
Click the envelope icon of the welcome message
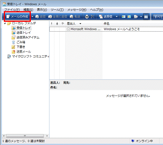pyautogui.click(x=68, y=29)
